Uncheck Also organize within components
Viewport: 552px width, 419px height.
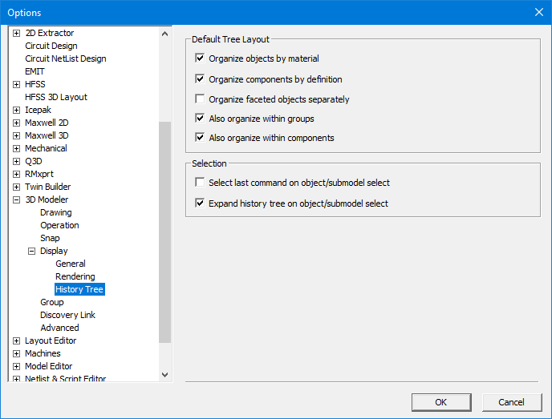[200, 138]
